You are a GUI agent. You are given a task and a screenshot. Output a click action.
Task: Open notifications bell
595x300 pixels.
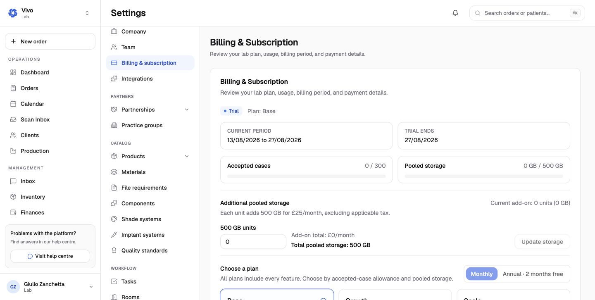[x=455, y=13]
